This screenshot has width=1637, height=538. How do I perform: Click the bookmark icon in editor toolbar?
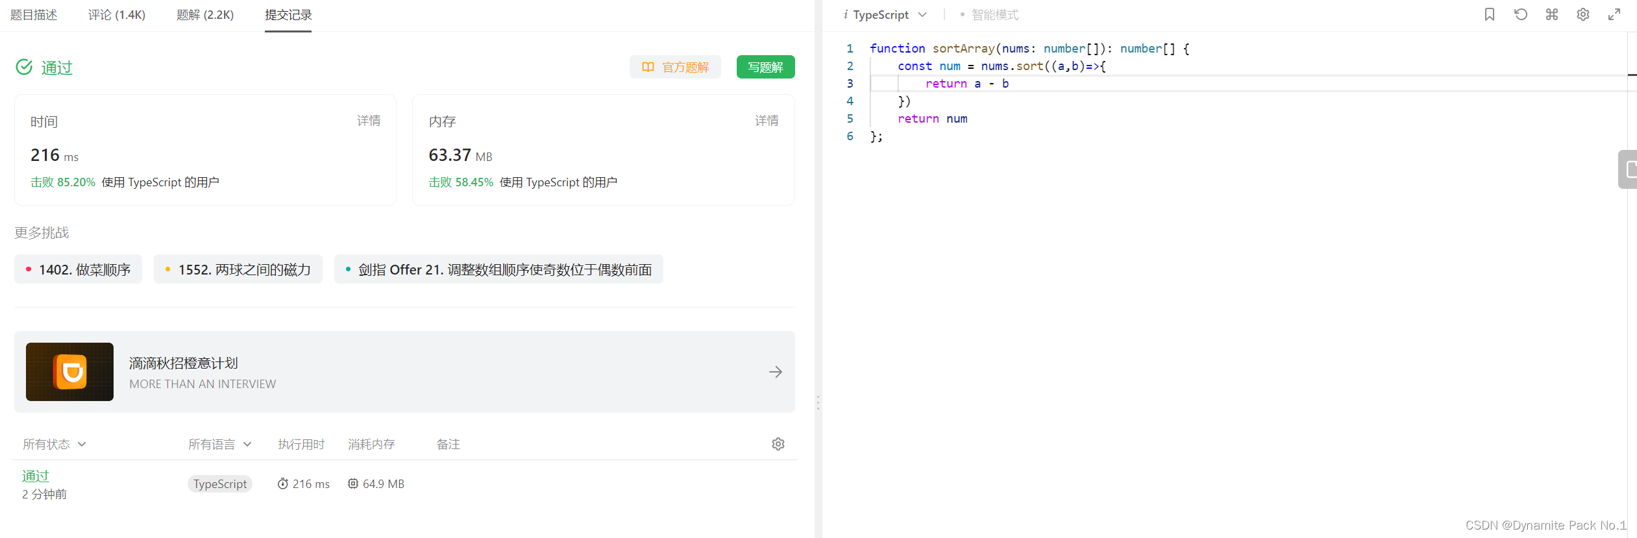point(1489,14)
